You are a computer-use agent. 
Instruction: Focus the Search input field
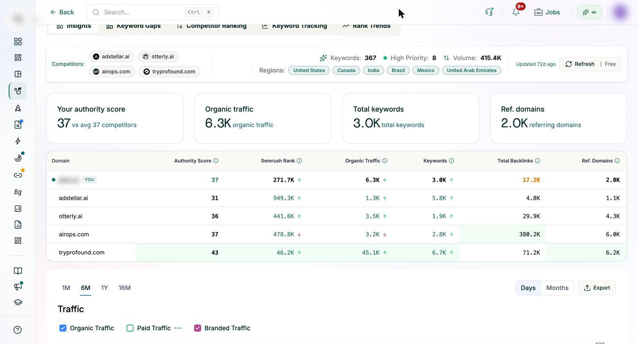(153, 12)
